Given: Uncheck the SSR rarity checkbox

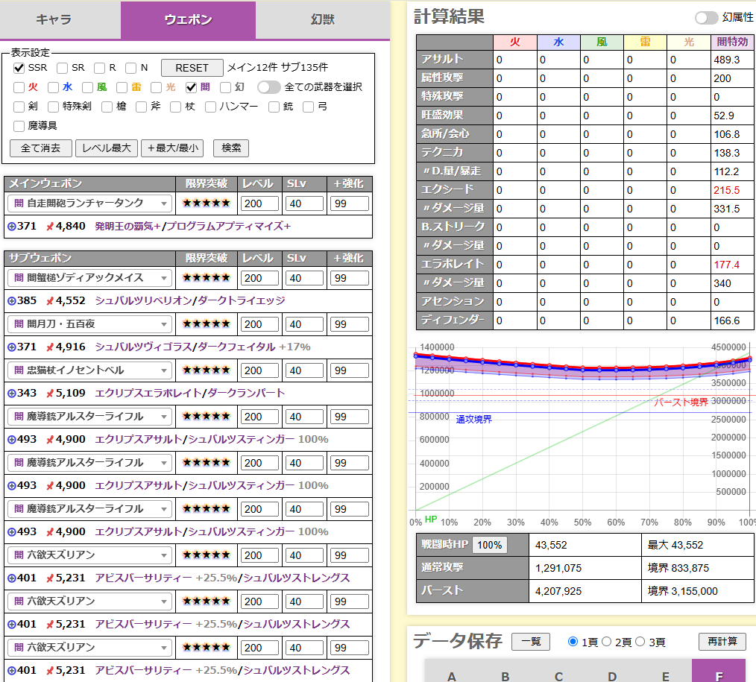Looking at the screenshot, I should coord(19,68).
